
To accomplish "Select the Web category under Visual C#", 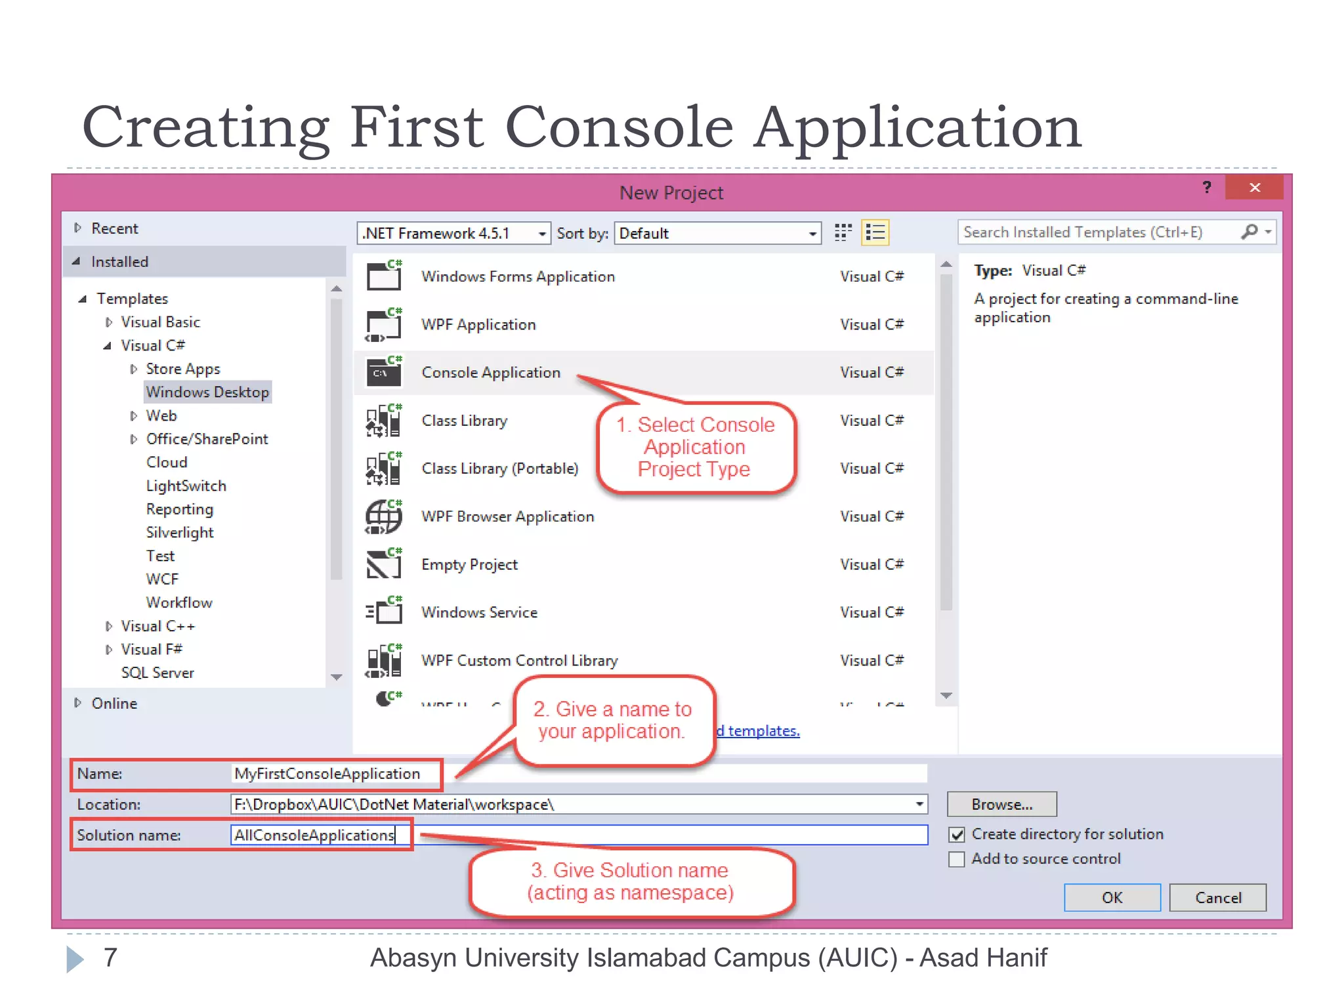I will tap(161, 415).
